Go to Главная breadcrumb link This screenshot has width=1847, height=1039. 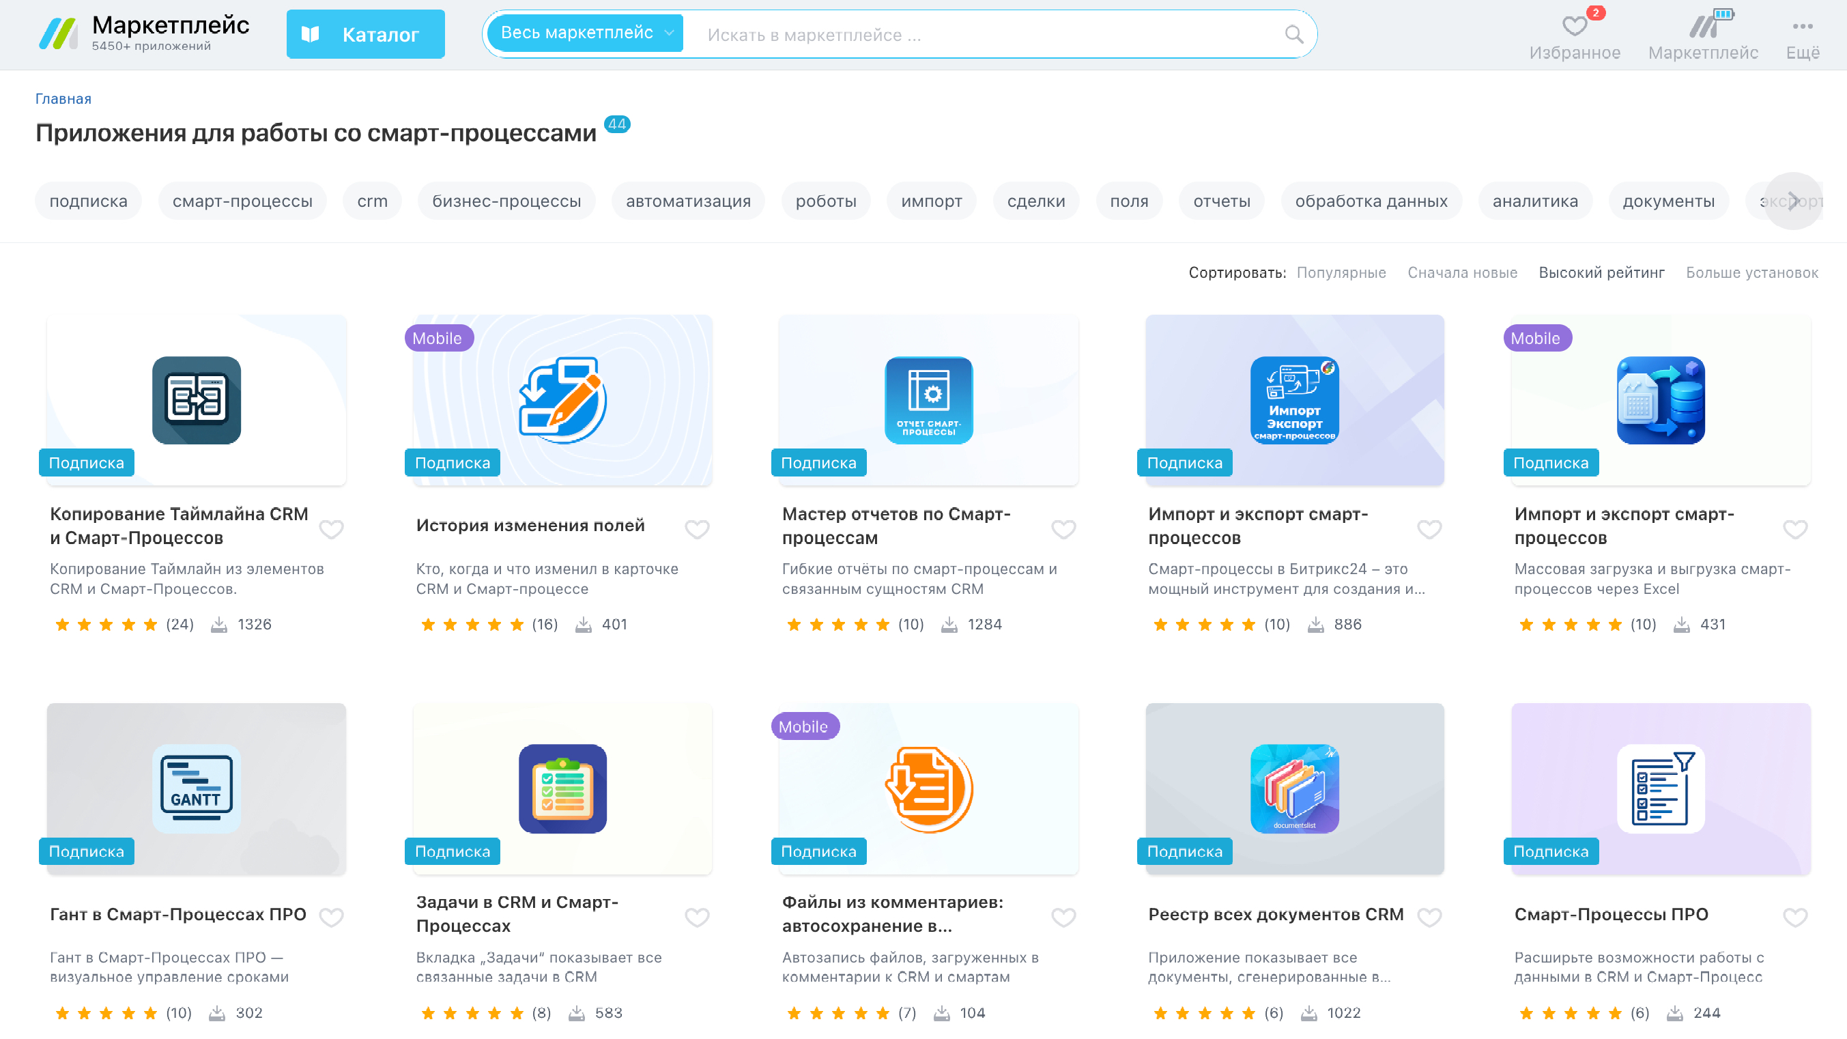[x=63, y=99]
